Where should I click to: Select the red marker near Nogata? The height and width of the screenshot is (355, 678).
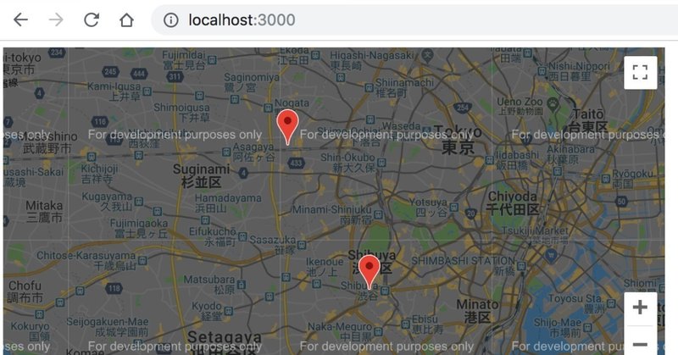pos(287,127)
